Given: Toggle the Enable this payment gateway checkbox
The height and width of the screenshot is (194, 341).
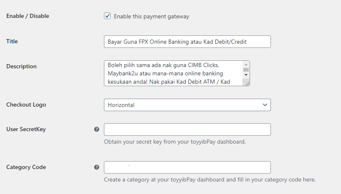Looking at the screenshot, I should (x=107, y=16).
